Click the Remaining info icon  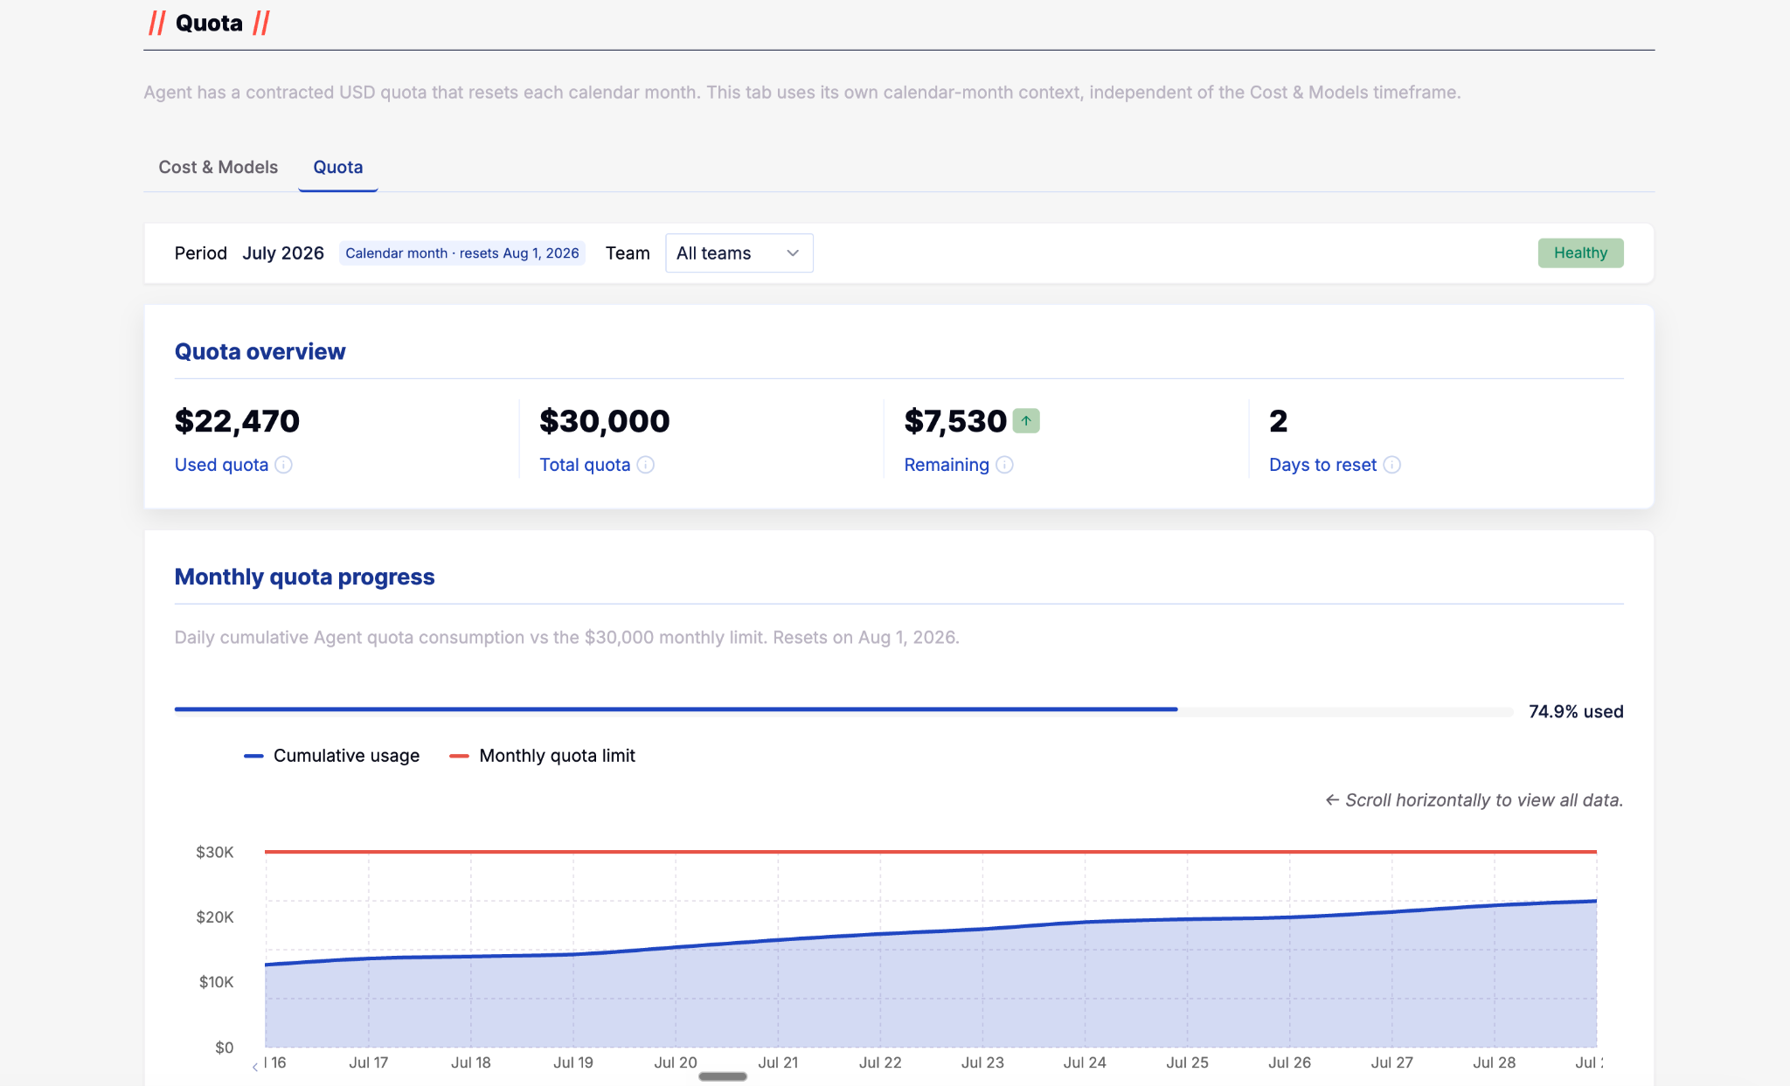(x=1004, y=465)
